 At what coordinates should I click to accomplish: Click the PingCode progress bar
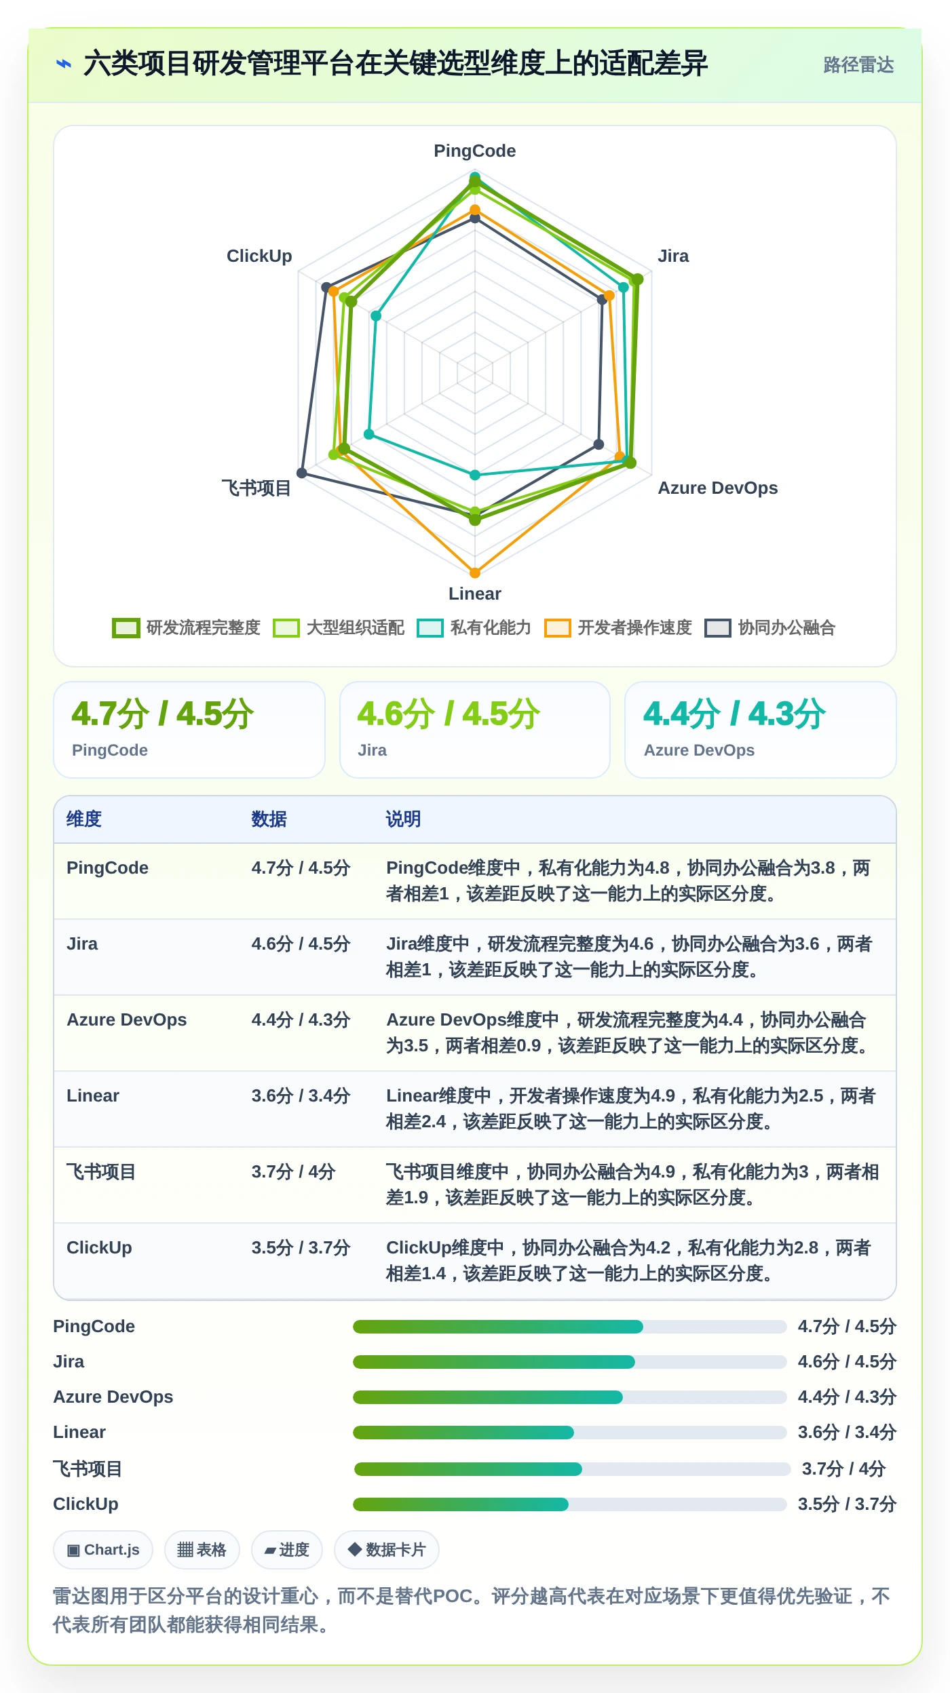(570, 1326)
